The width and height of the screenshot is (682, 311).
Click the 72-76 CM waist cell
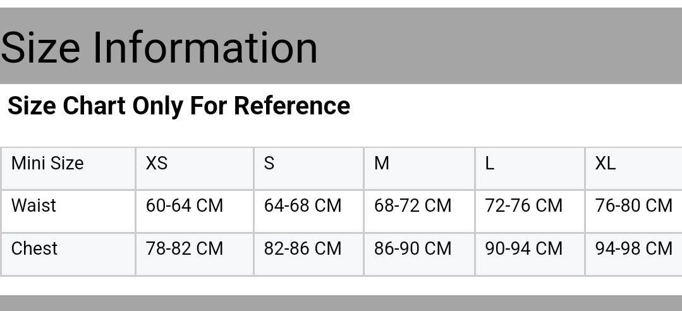pos(523,206)
